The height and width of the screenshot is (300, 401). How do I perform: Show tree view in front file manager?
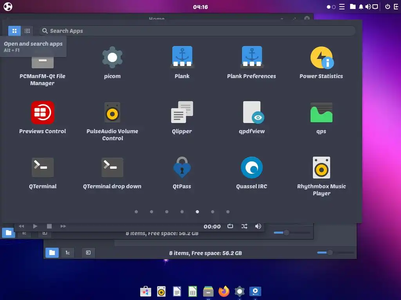coord(68,253)
